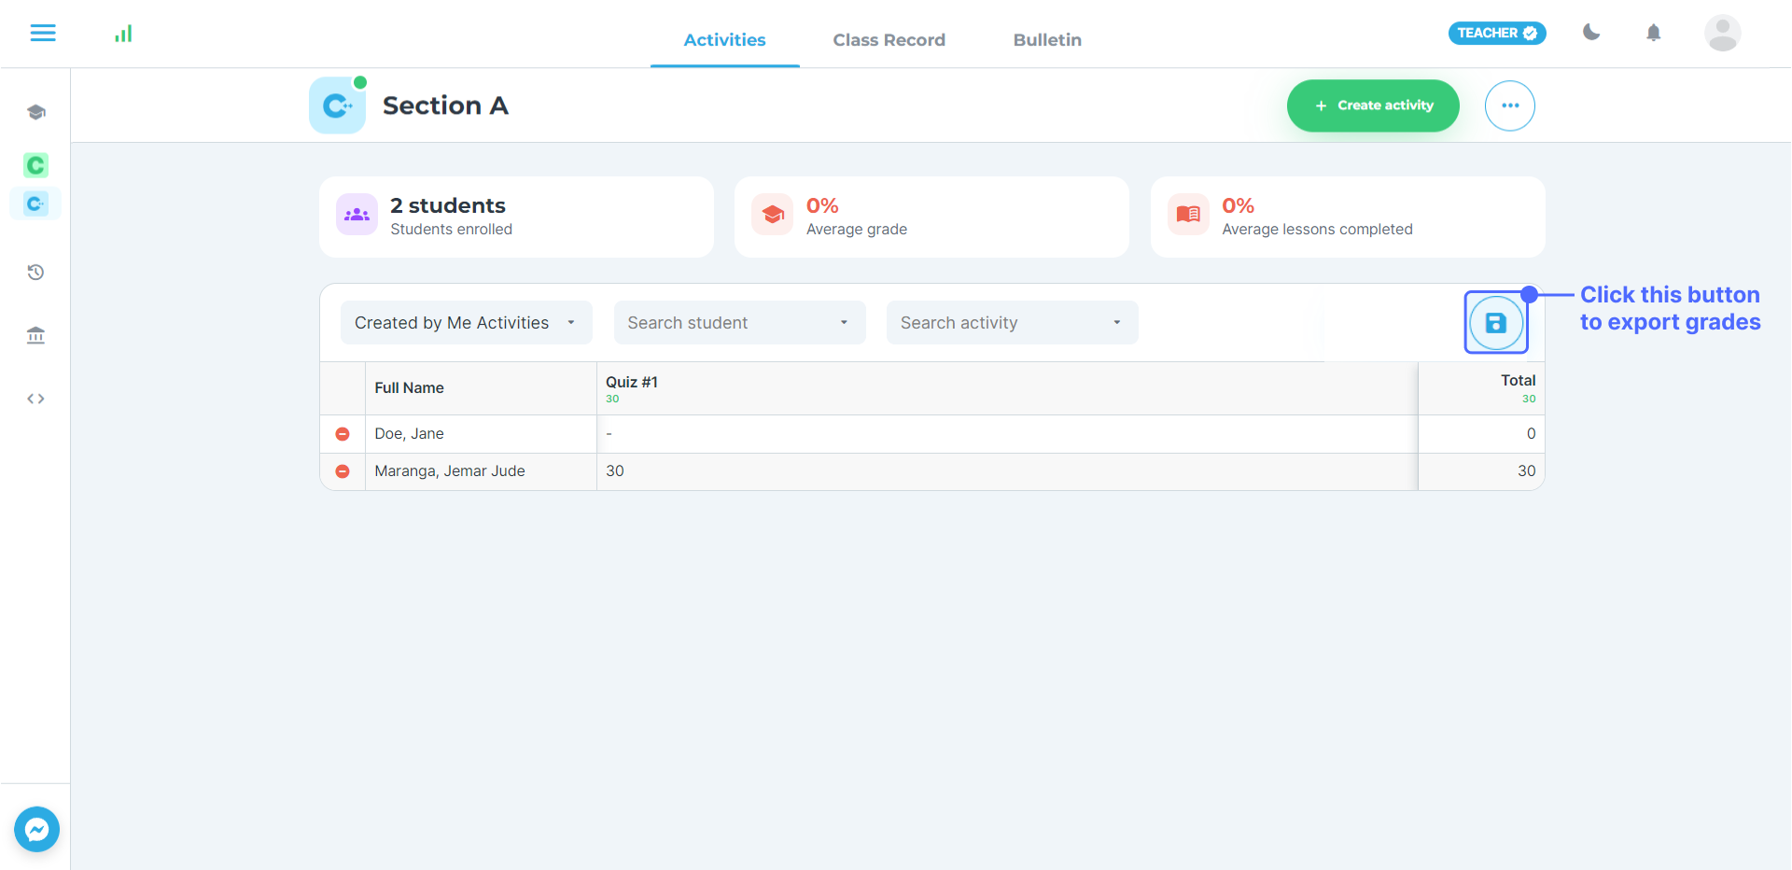Open the Messenger chat bubble
The width and height of the screenshot is (1792, 870).
(37, 829)
